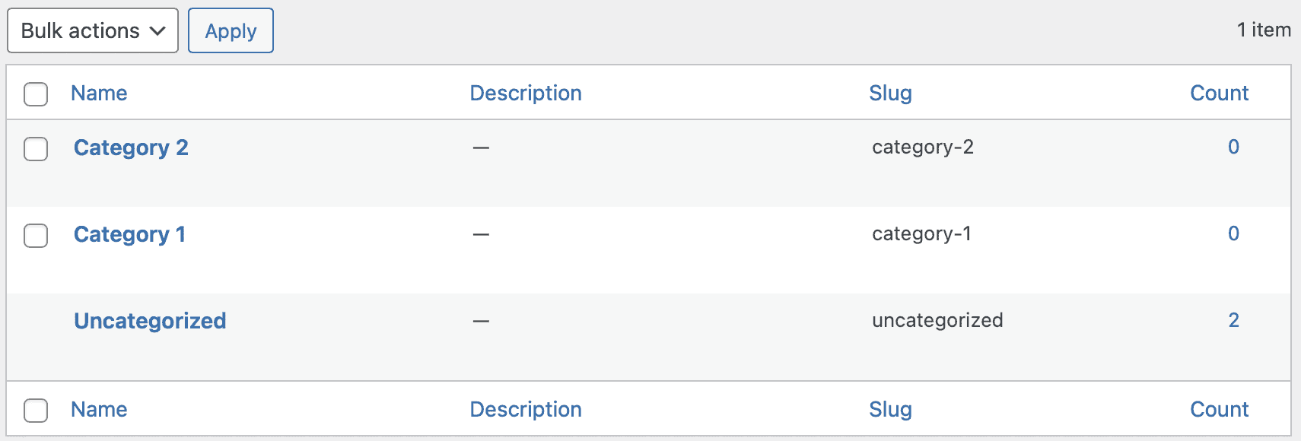Sort by Description column in header

tap(526, 93)
